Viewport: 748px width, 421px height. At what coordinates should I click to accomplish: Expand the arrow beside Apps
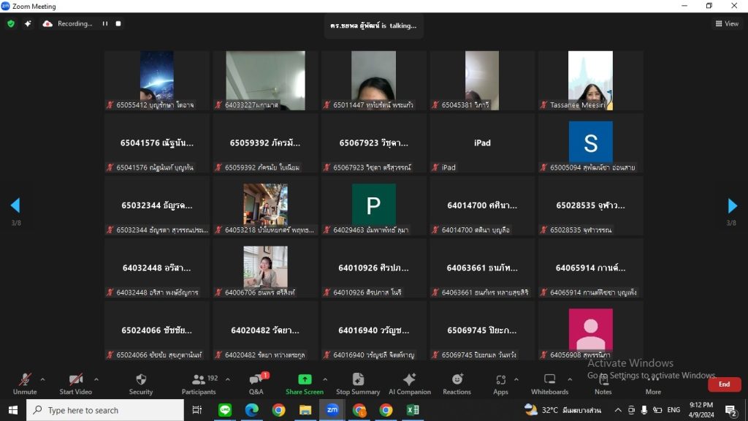(516, 379)
